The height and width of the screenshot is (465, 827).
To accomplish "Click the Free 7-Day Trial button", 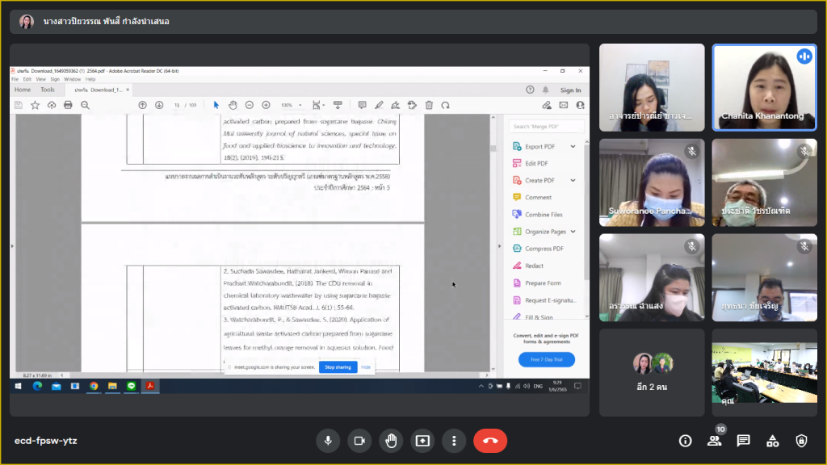I will click(547, 359).
